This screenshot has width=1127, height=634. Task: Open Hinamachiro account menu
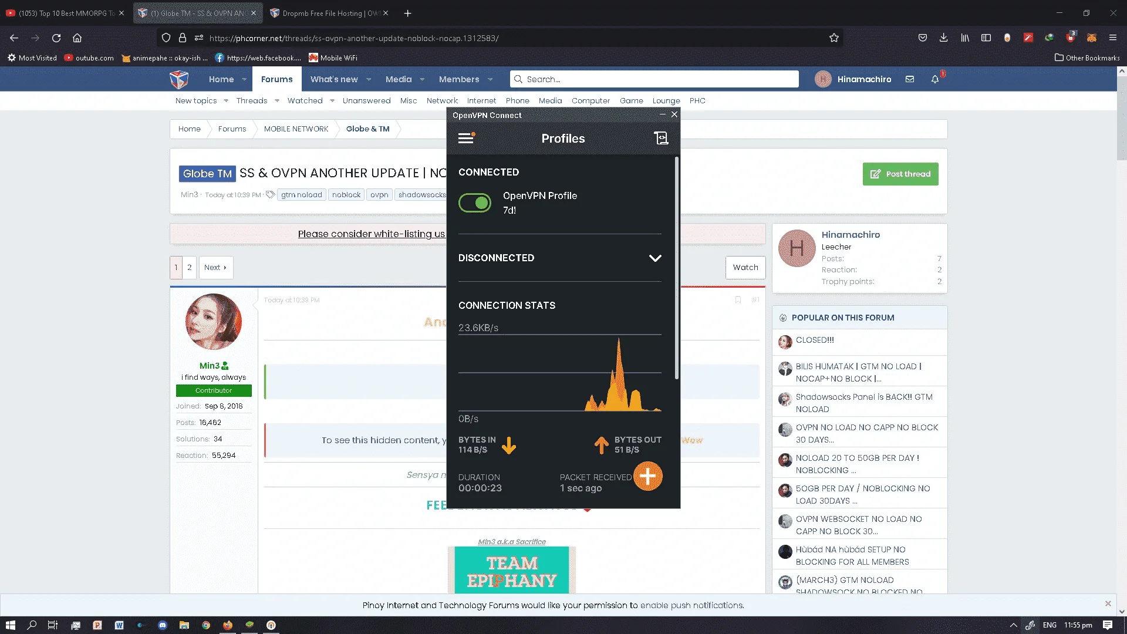coord(853,79)
